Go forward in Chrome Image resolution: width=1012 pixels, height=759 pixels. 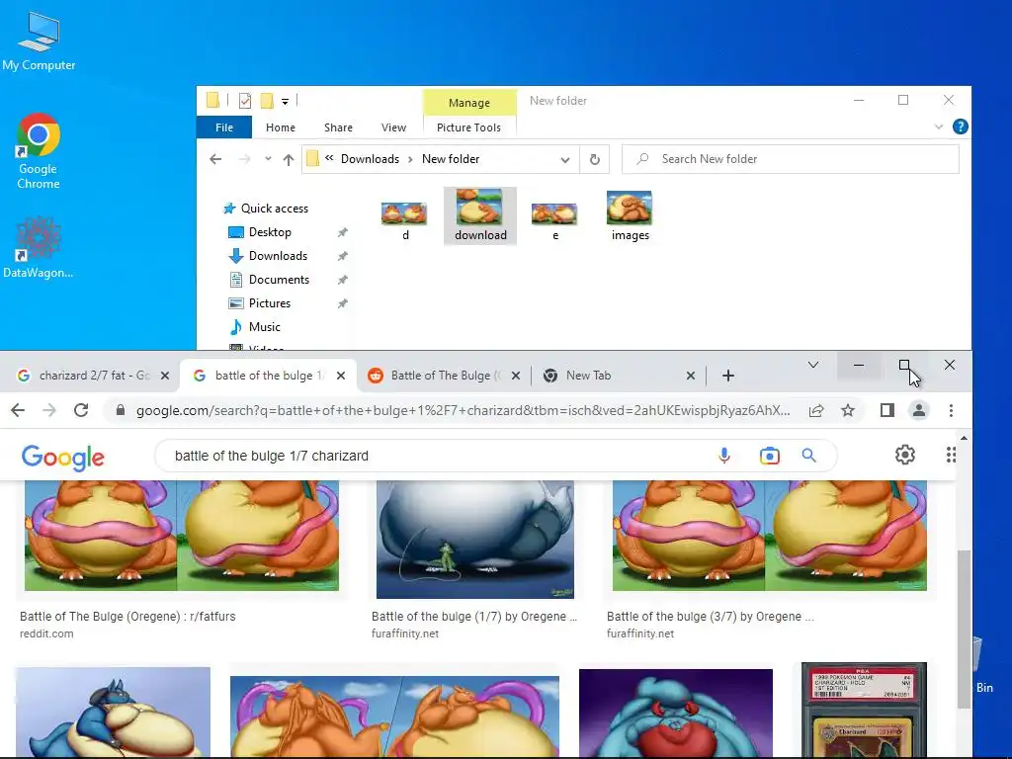49,410
